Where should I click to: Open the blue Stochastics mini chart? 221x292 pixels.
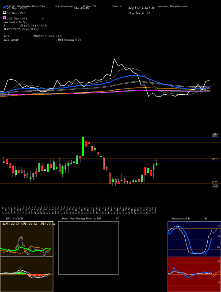[194, 239]
